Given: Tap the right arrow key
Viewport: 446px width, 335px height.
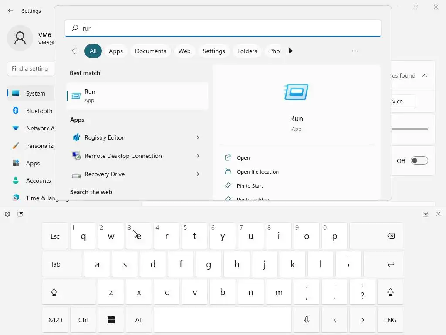Looking at the screenshot, I should click(362, 320).
